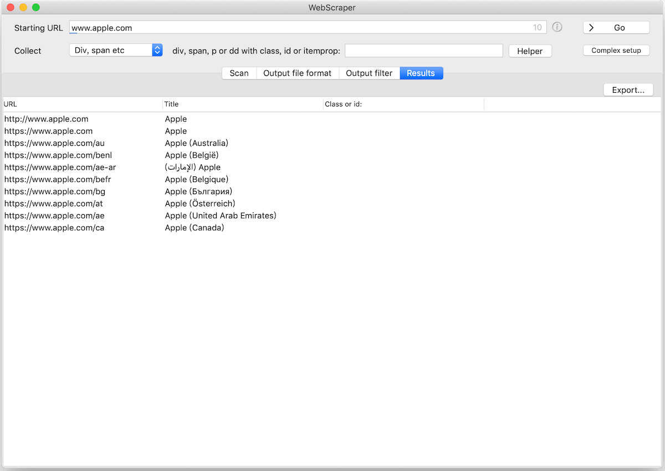Select the https://www.apple.com/ae-ar row
The height and width of the screenshot is (471, 665).
[332, 167]
